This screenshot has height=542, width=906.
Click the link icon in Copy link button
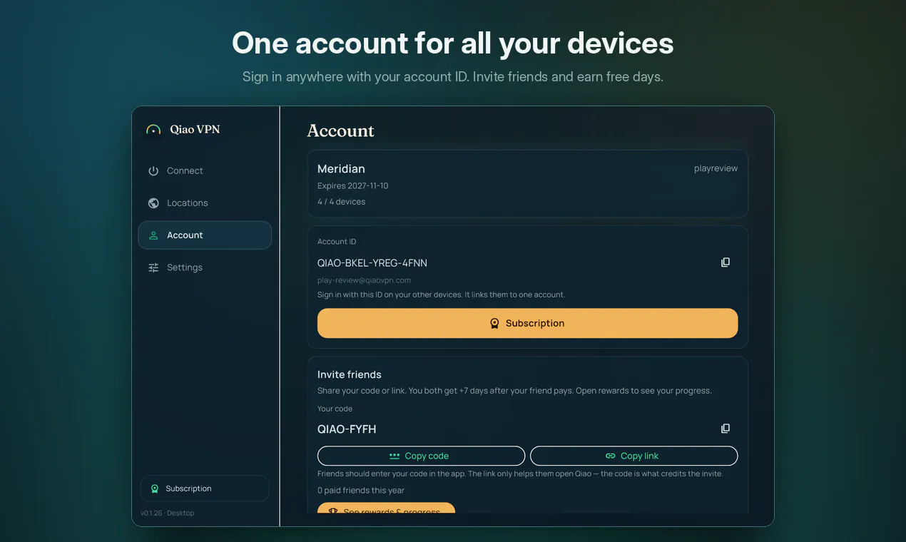coord(611,456)
